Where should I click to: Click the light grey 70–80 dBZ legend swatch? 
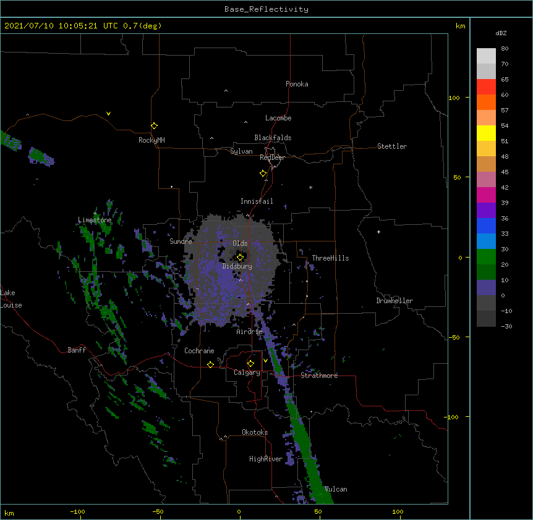click(486, 56)
